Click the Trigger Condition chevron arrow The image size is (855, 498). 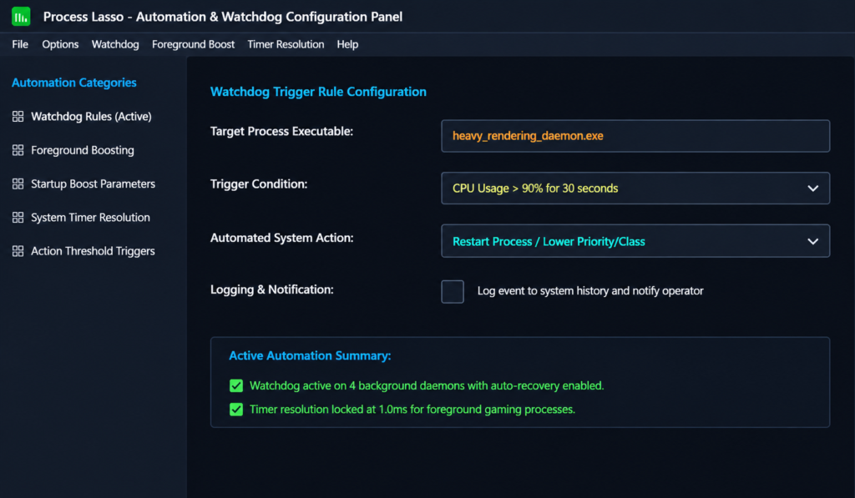(x=812, y=189)
